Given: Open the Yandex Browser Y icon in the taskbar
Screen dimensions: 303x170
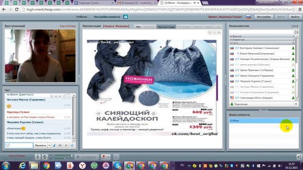Looking at the screenshot, I should pyautogui.click(x=82, y=166).
